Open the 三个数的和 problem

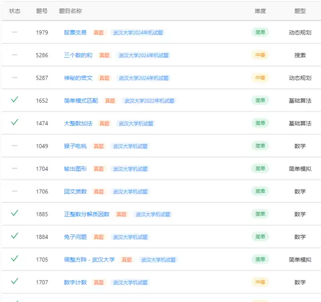click(78, 55)
